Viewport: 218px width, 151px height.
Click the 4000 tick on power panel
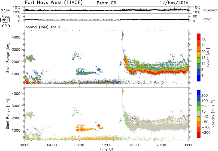(16, 37)
